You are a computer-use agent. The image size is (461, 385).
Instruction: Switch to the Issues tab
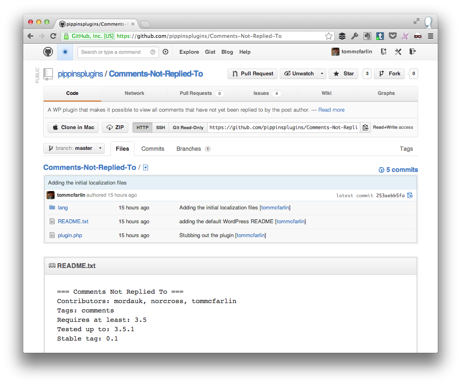pyautogui.click(x=261, y=93)
